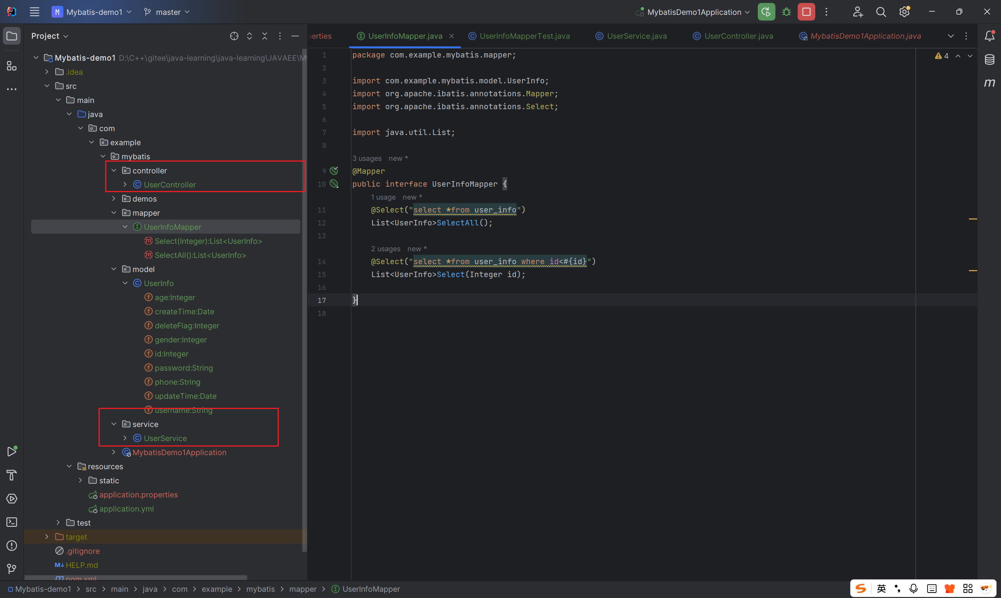Select UserController in project tree
Viewport: 1001px width, 598px height.
click(170, 185)
